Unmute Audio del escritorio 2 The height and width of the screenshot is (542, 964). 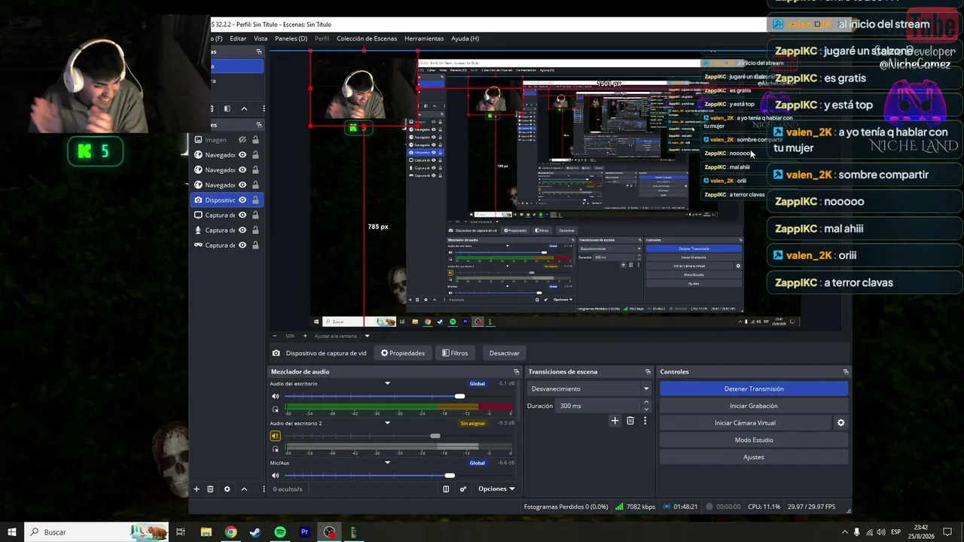click(276, 436)
